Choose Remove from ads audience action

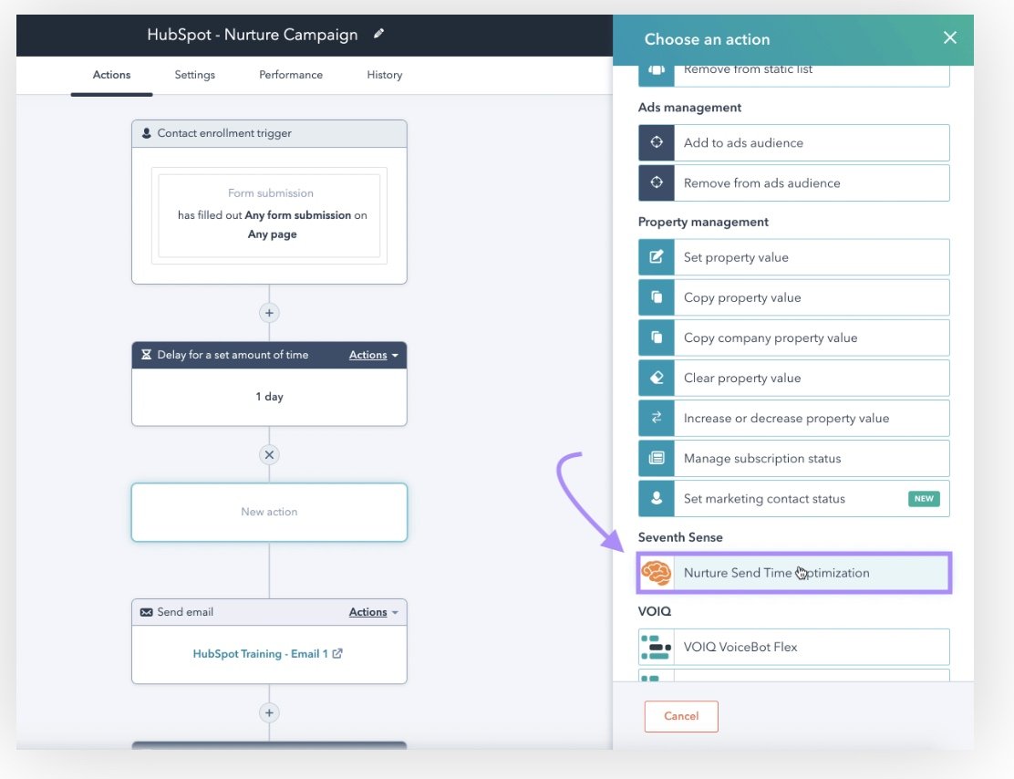[793, 182]
